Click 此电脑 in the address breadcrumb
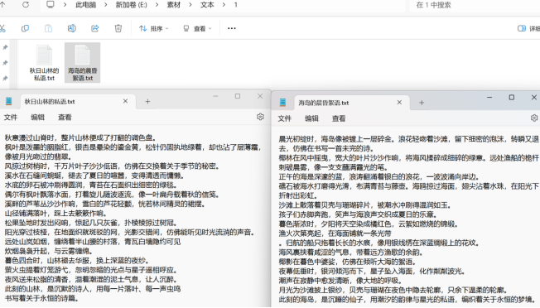 tap(86, 5)
